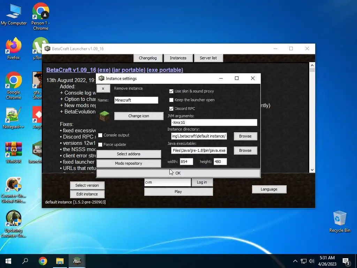The image size is (357, 268).
Task: Open My Computer desktop icon
Action: coord(14,15)
